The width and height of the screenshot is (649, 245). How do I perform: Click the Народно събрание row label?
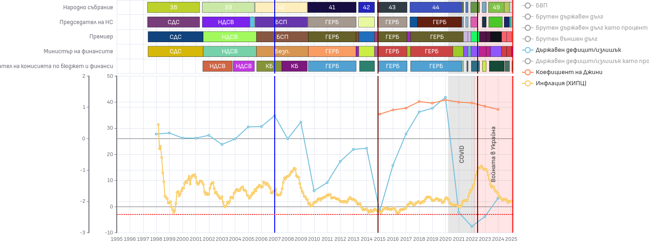pos(88,7)
